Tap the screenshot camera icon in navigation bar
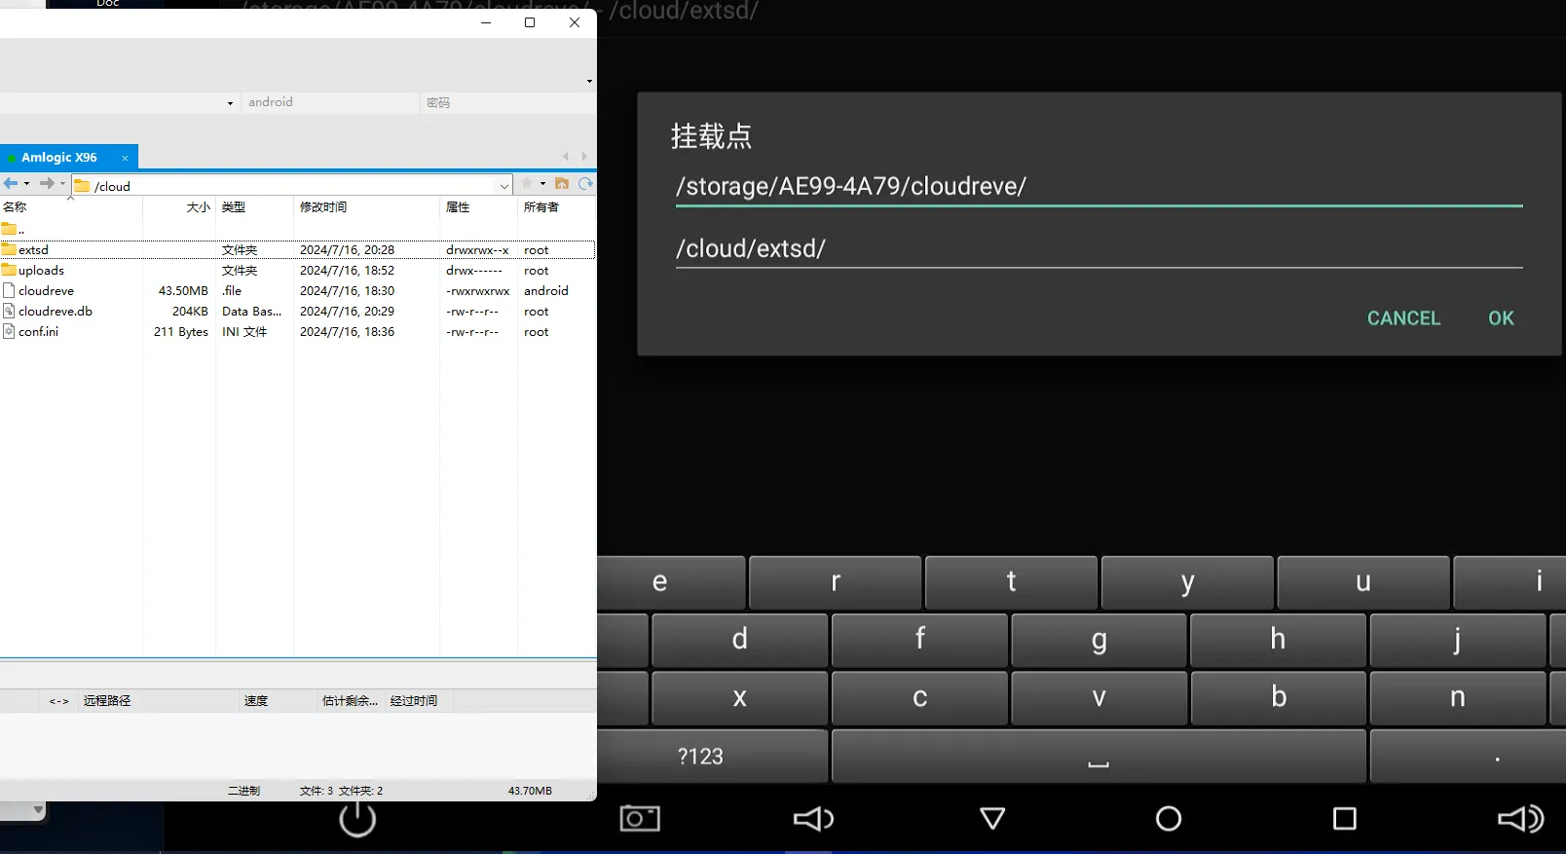The image size is (1566, 854). click(x=640, y=819)
